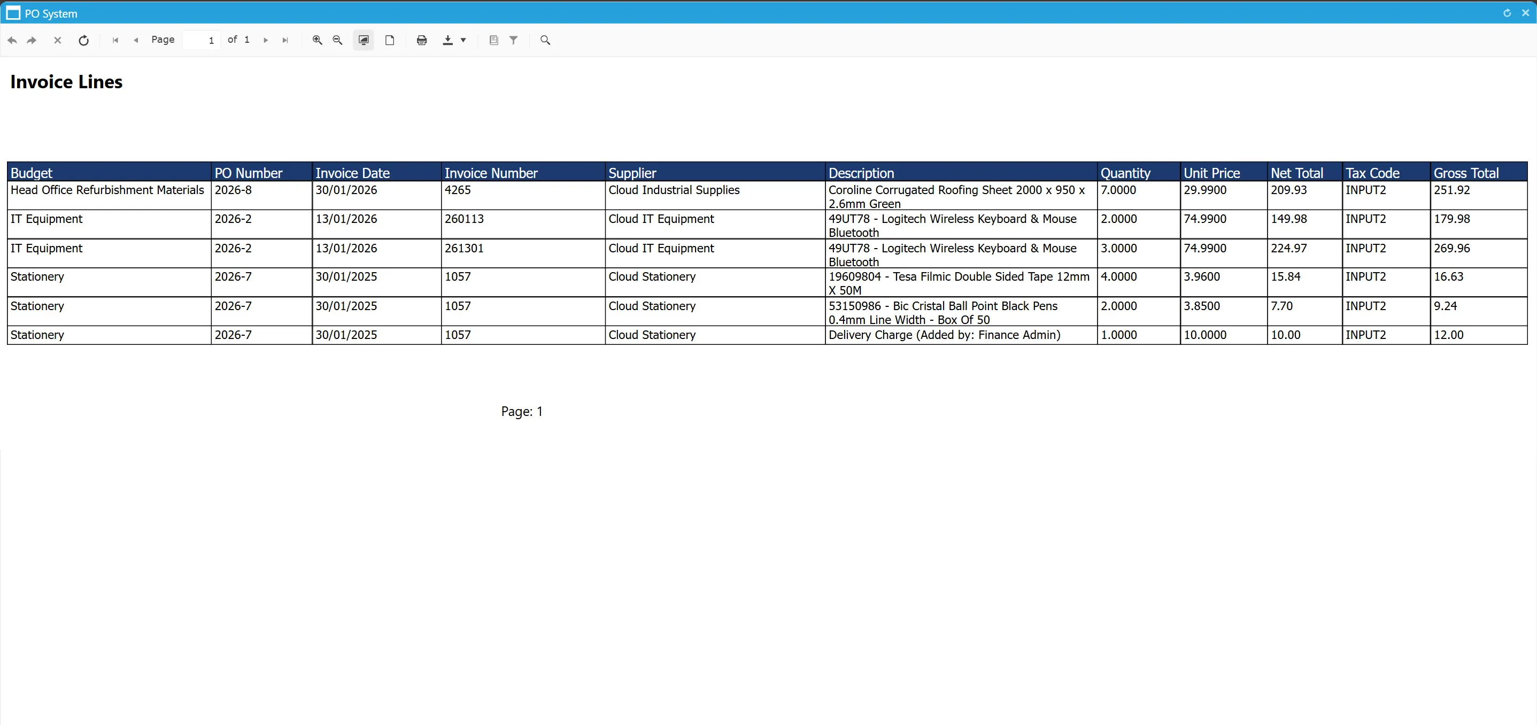Click the restore icon in title bar
The image size is (1537, 725).
[1507, 12]
